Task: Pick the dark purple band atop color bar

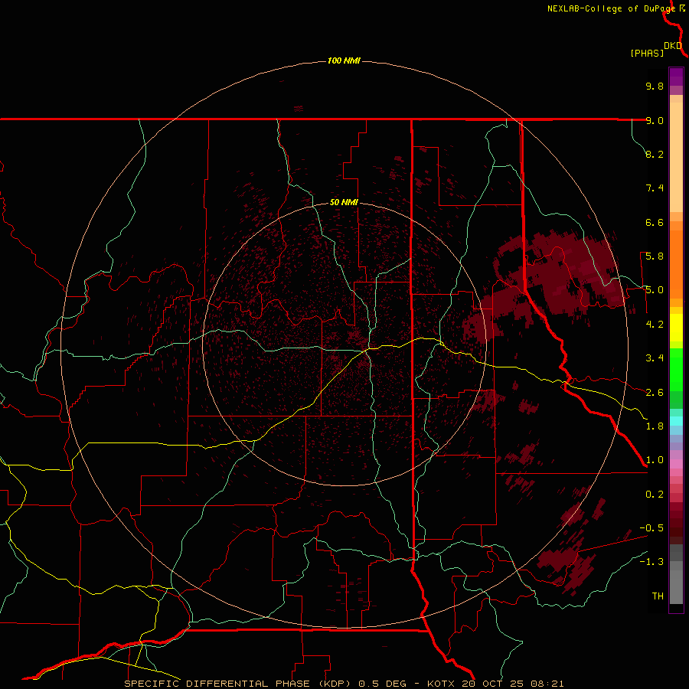Action: pos(676,77)
